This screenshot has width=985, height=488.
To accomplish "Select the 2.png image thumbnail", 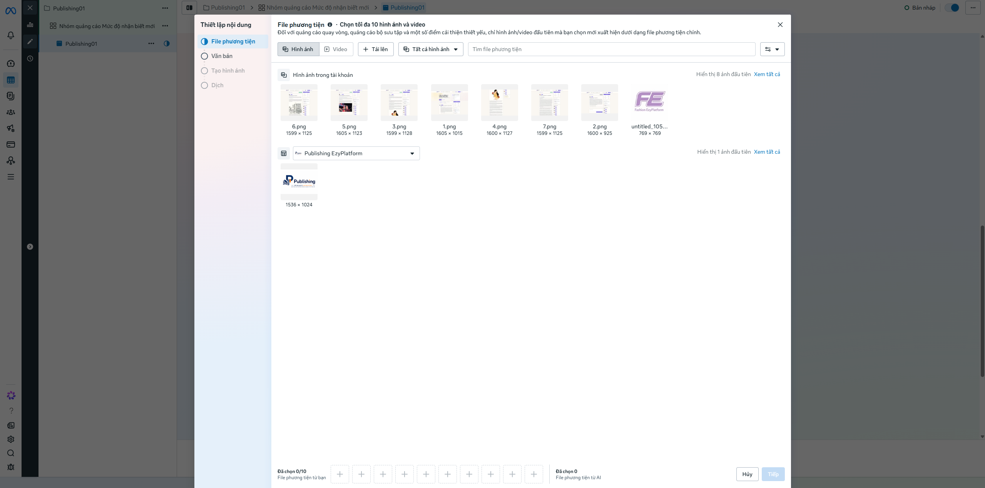I will pos(600,103).
